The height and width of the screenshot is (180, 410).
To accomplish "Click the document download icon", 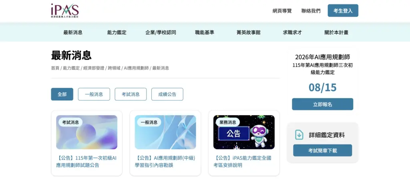I will click(299, 135).
